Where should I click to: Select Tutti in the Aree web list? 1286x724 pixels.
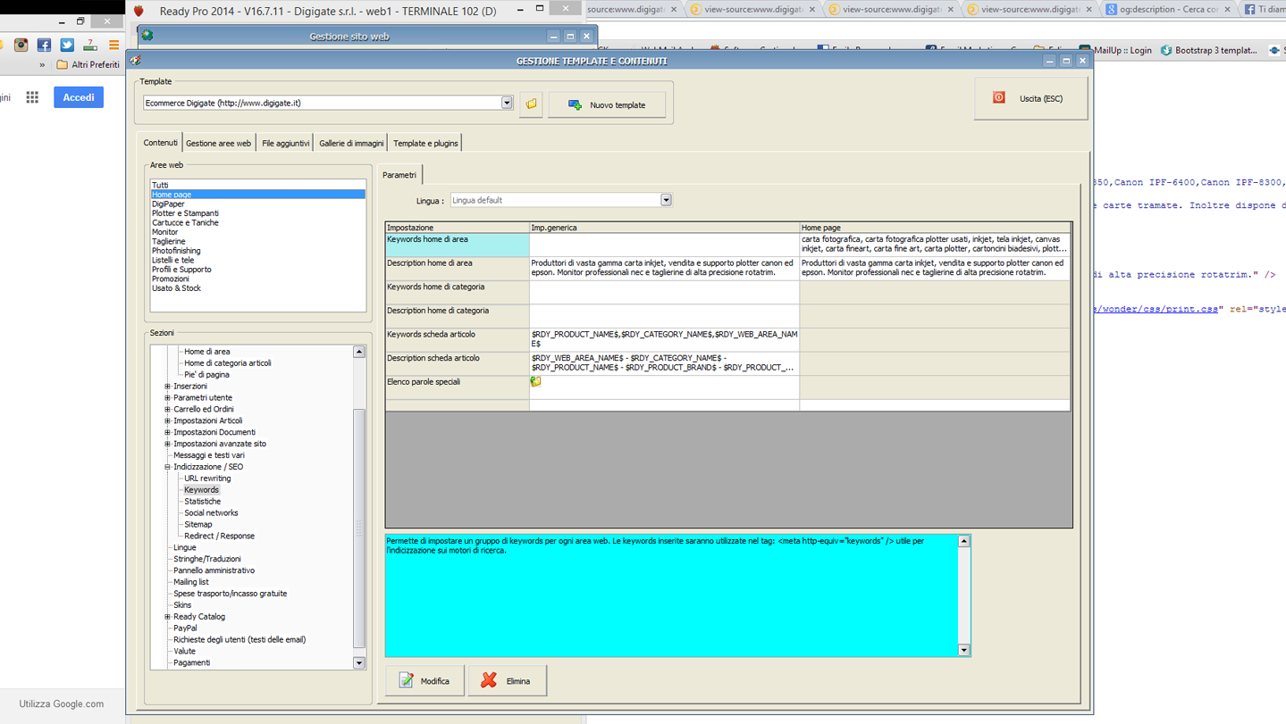[x=257, y=185]
